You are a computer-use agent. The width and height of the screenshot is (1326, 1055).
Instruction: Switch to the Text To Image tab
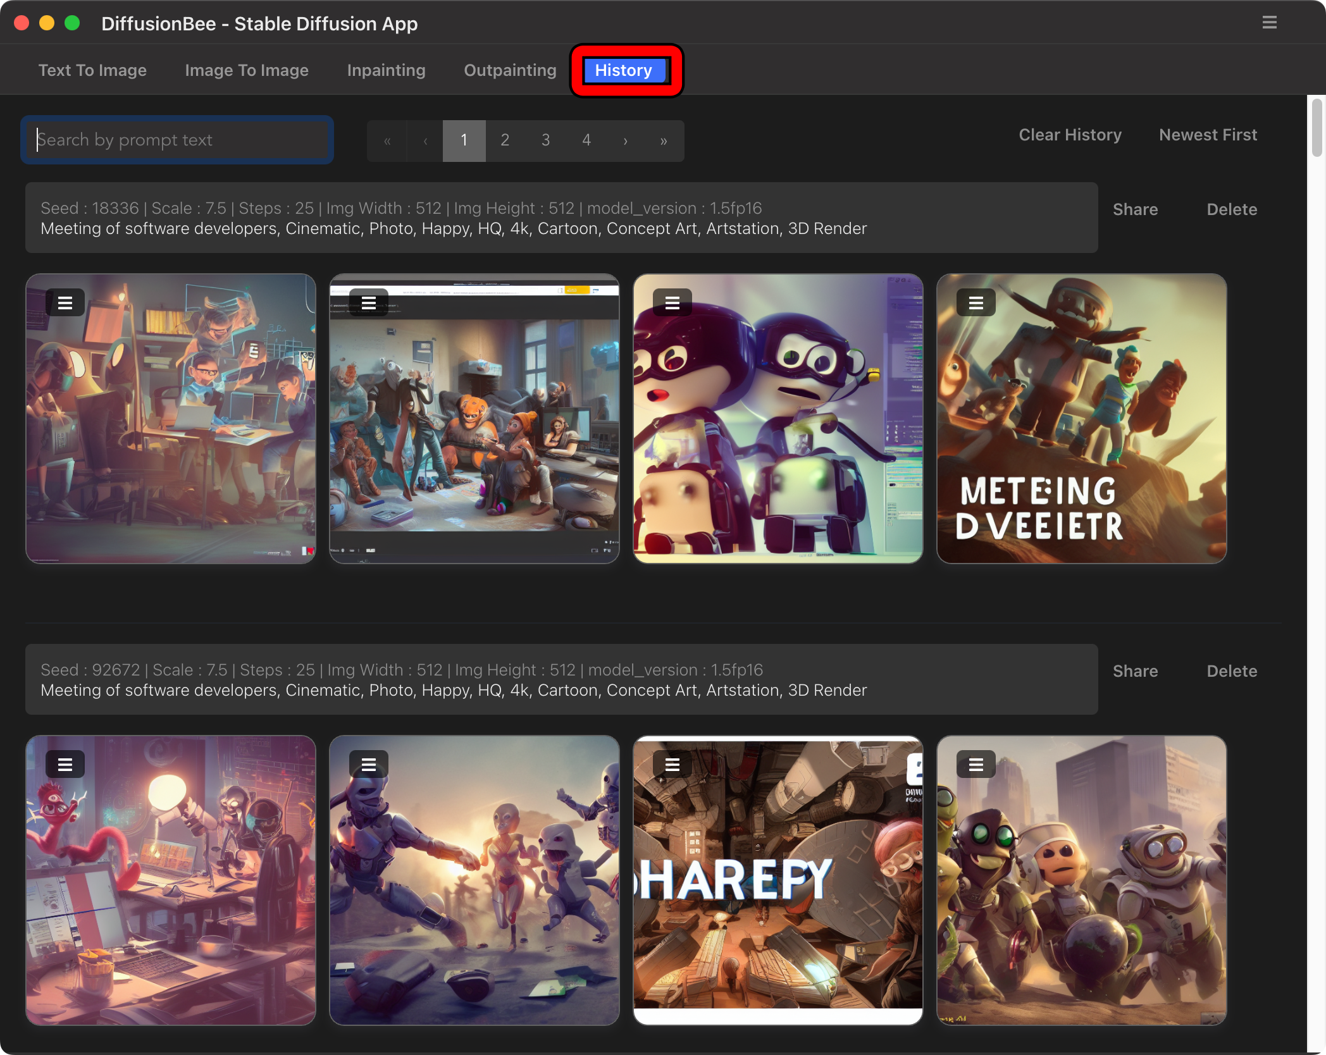[x=92, y=70]
